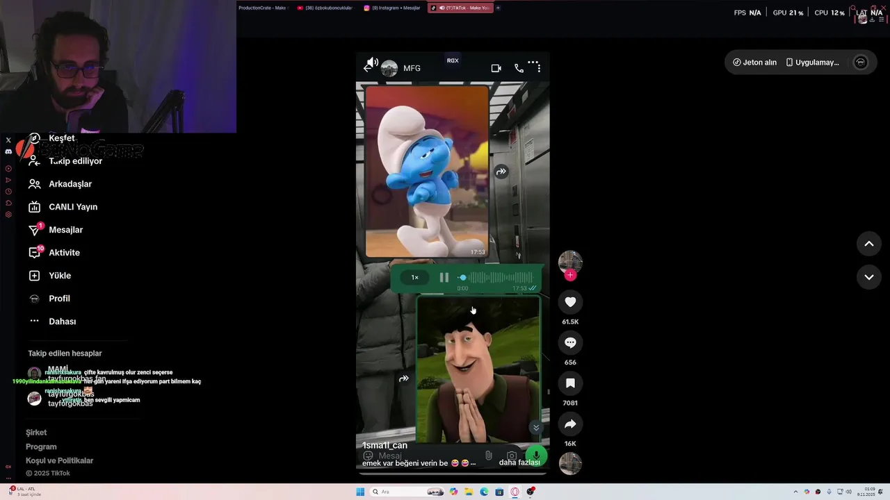Open history clock icon in sidebar
The height and width of the screenshot is (500, 890).
[x=8, y=192]
